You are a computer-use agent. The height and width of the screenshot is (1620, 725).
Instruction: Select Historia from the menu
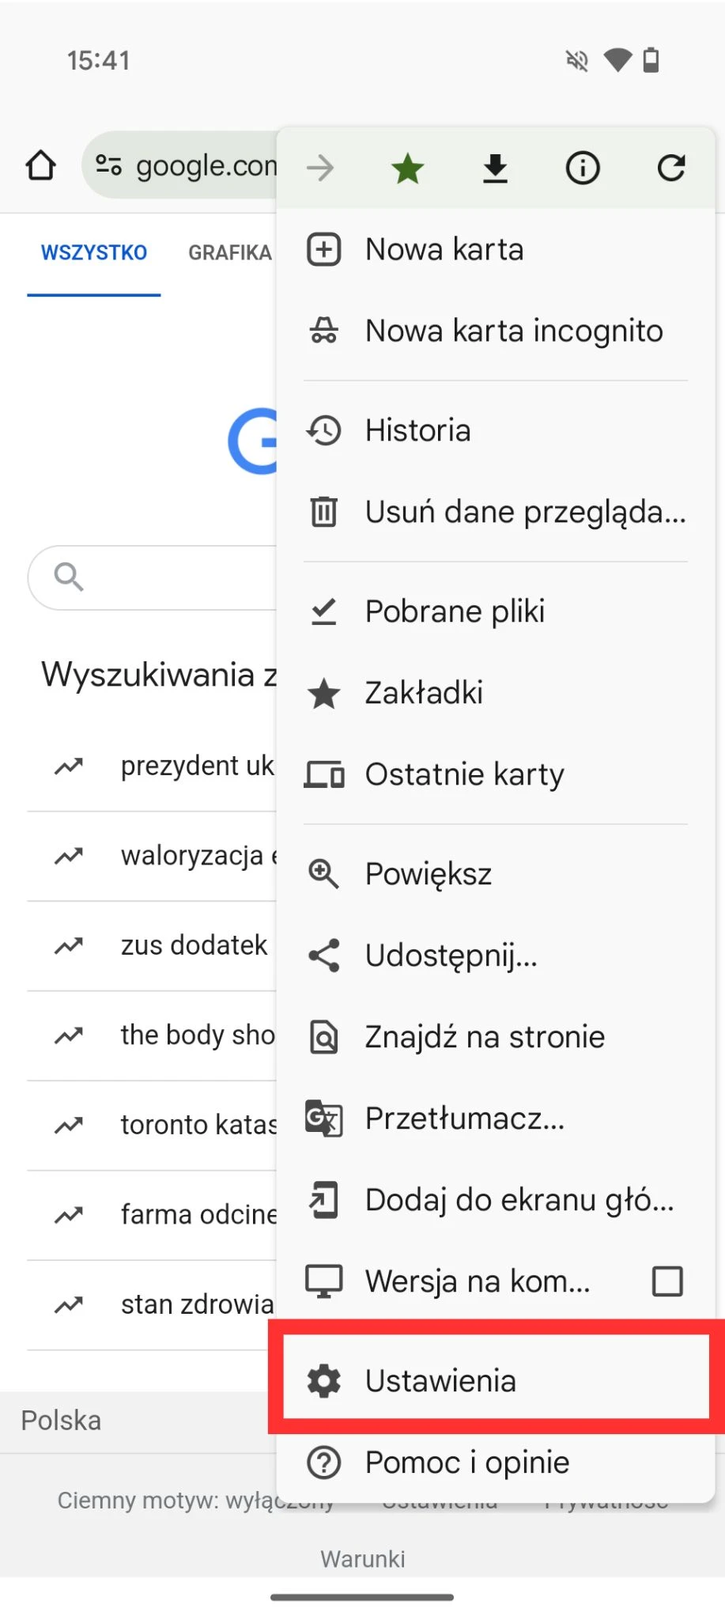[496, 430]
